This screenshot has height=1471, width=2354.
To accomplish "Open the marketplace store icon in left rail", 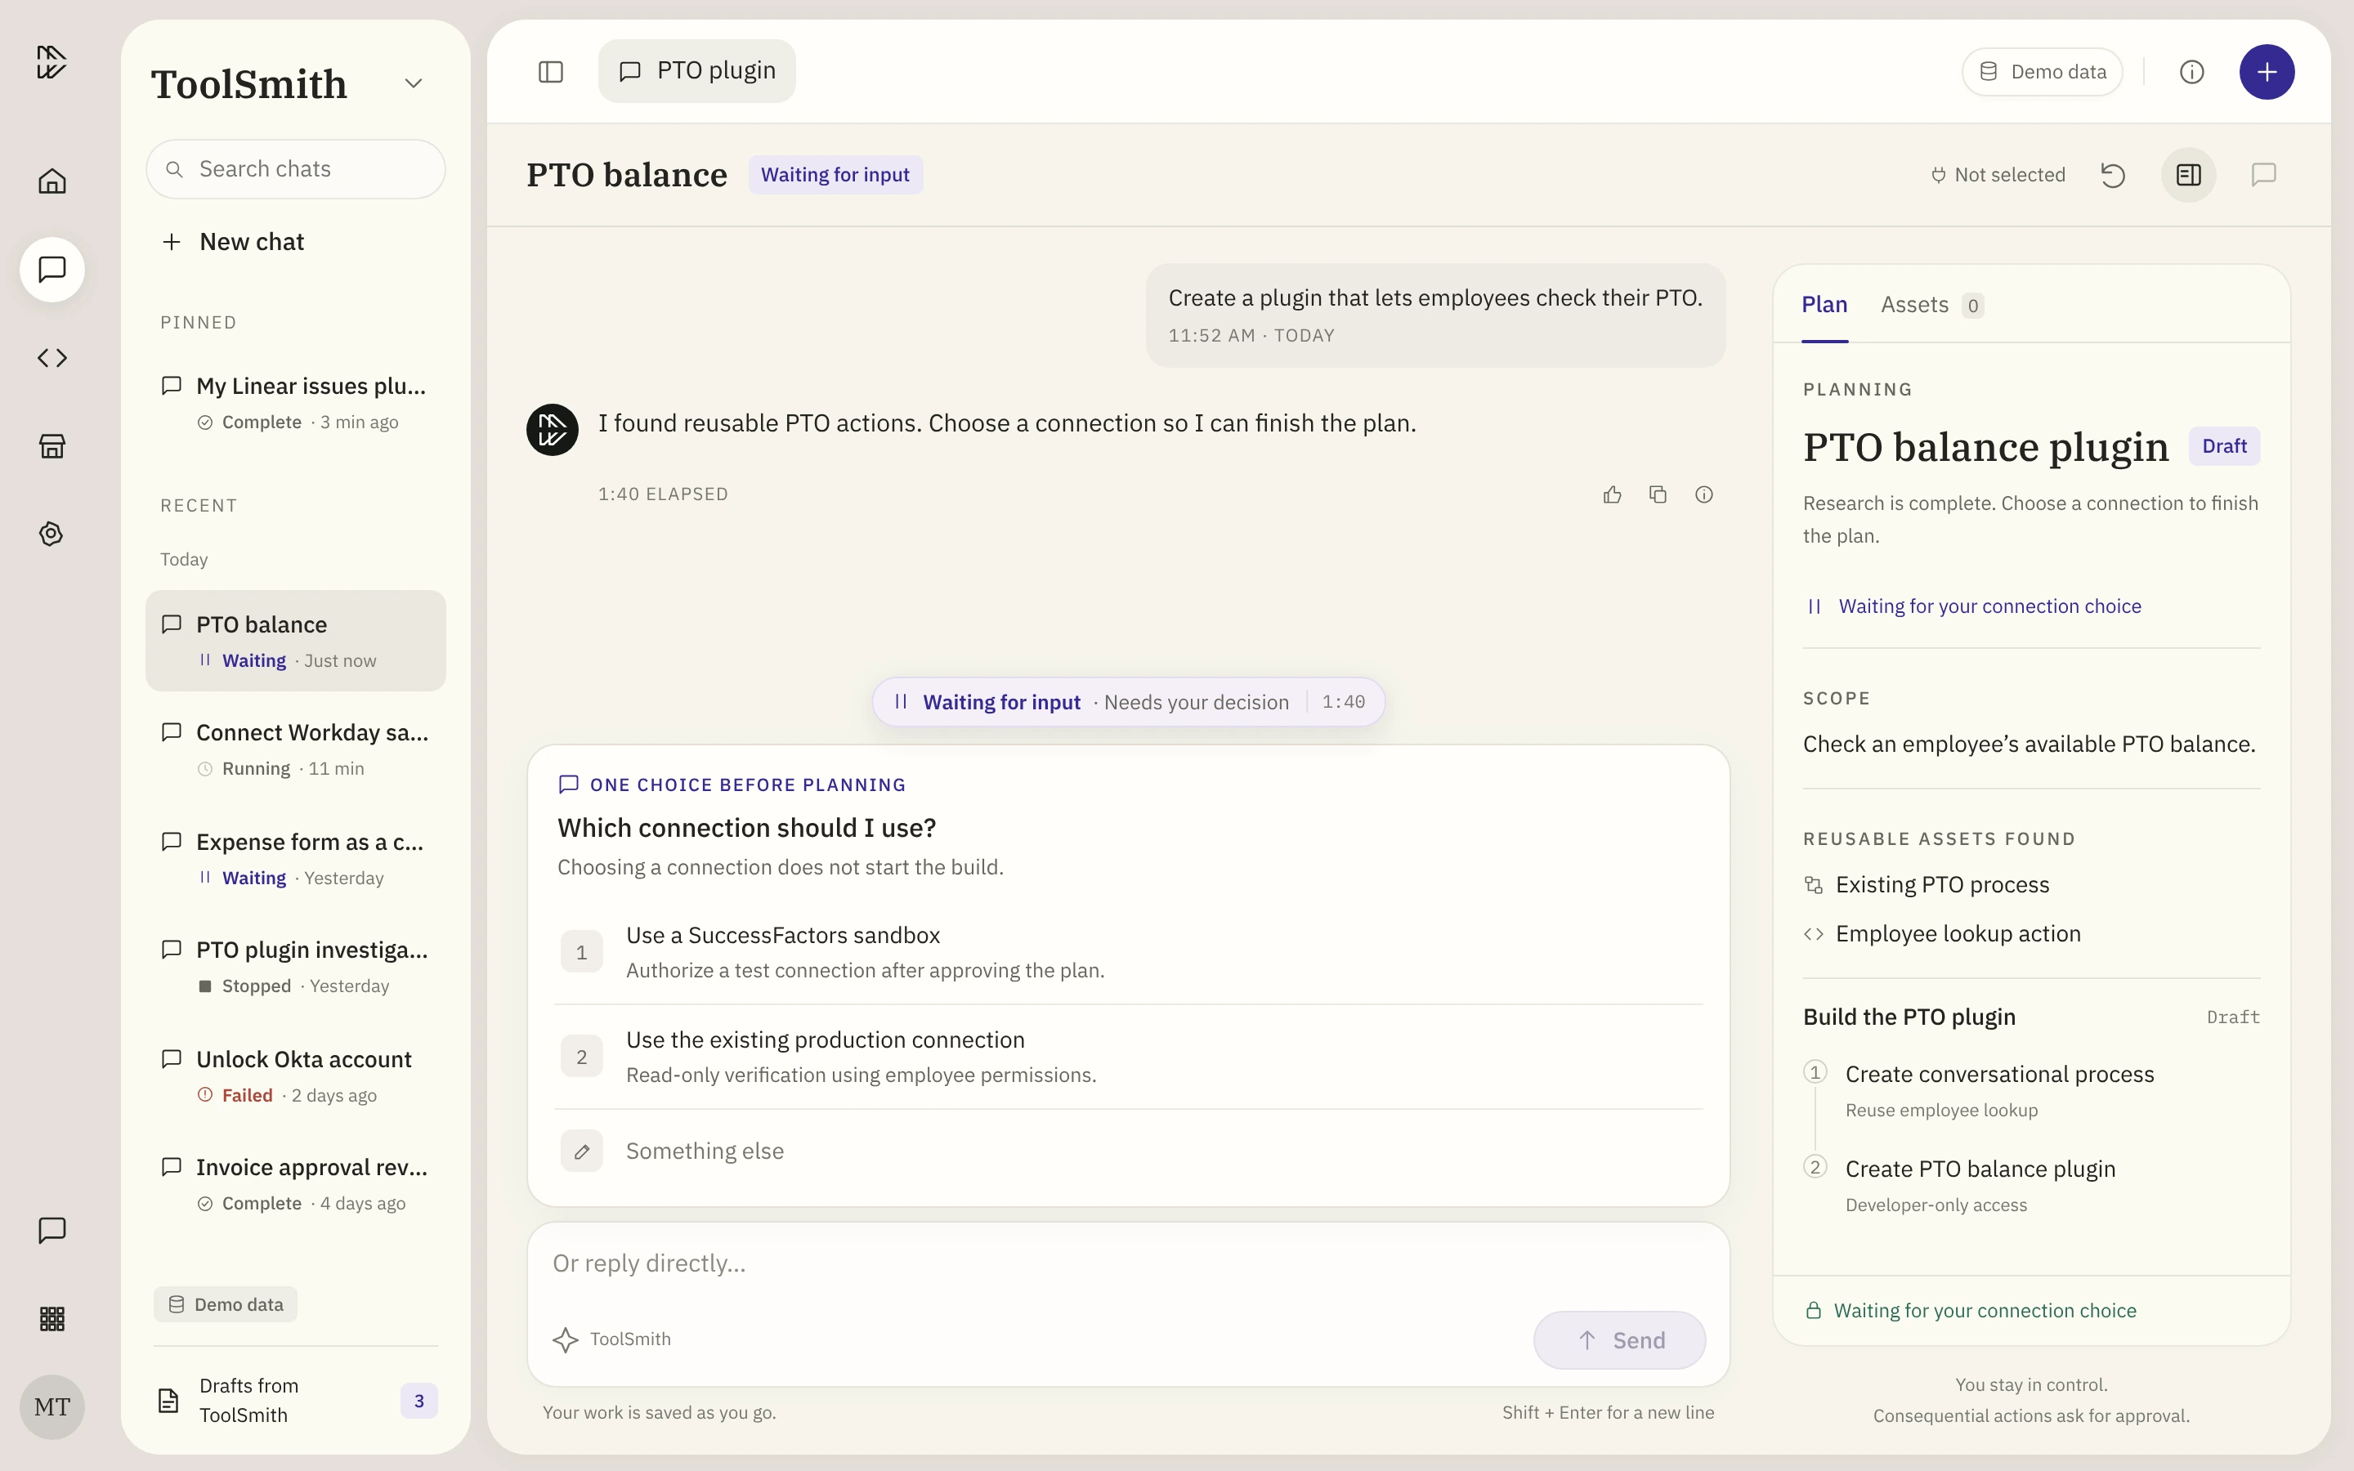I will point(51,445).
